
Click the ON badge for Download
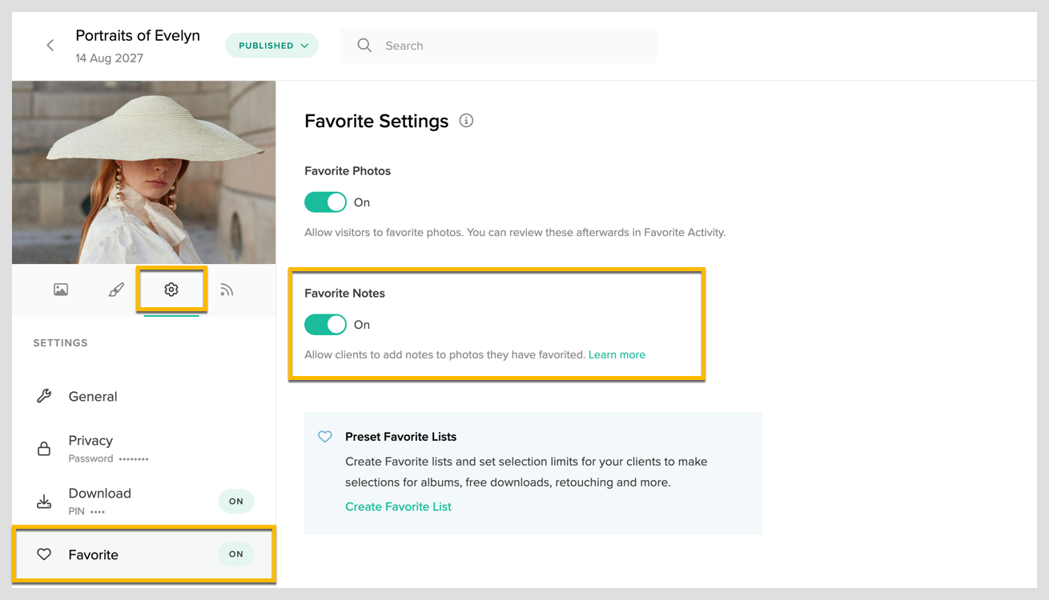tap(236, 502)
